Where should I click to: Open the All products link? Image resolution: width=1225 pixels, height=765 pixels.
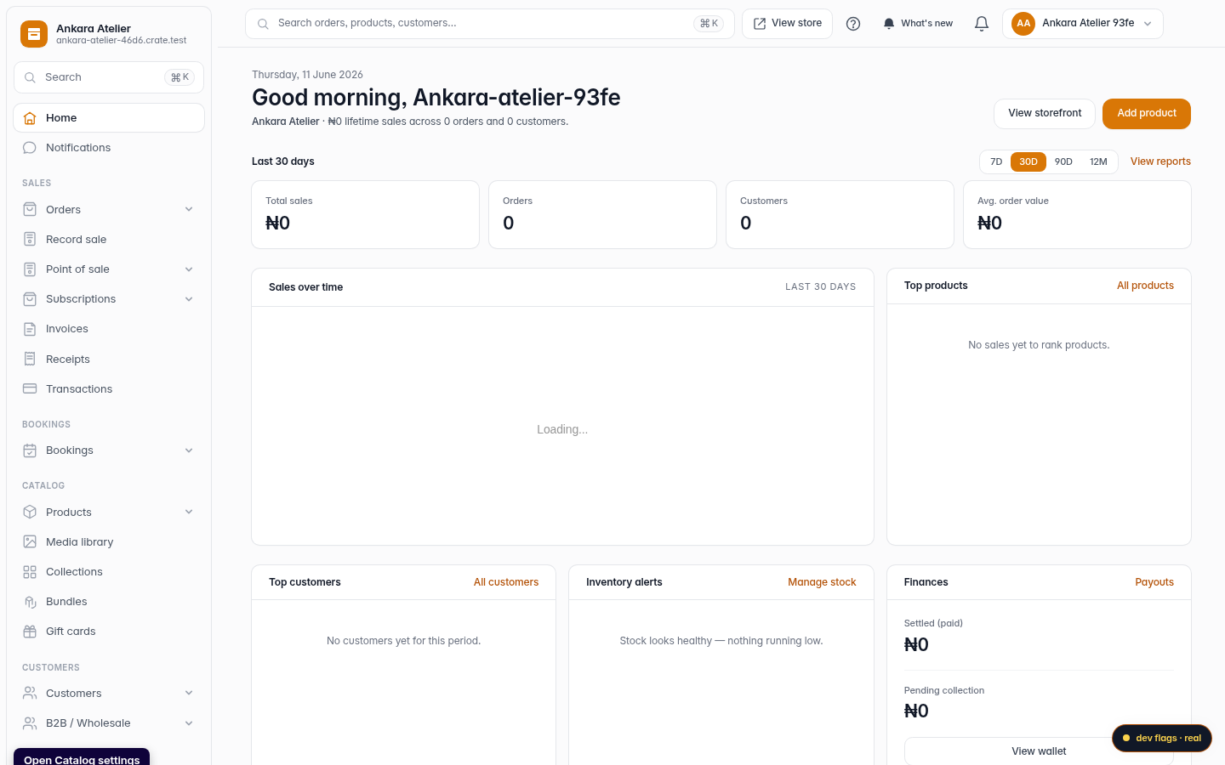click(1145, 286)
